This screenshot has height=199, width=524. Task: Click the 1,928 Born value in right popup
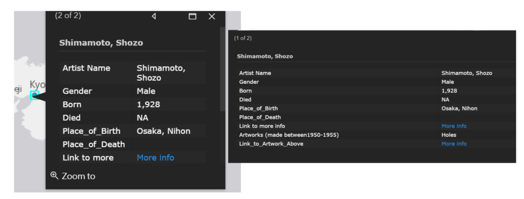(449, 91)
